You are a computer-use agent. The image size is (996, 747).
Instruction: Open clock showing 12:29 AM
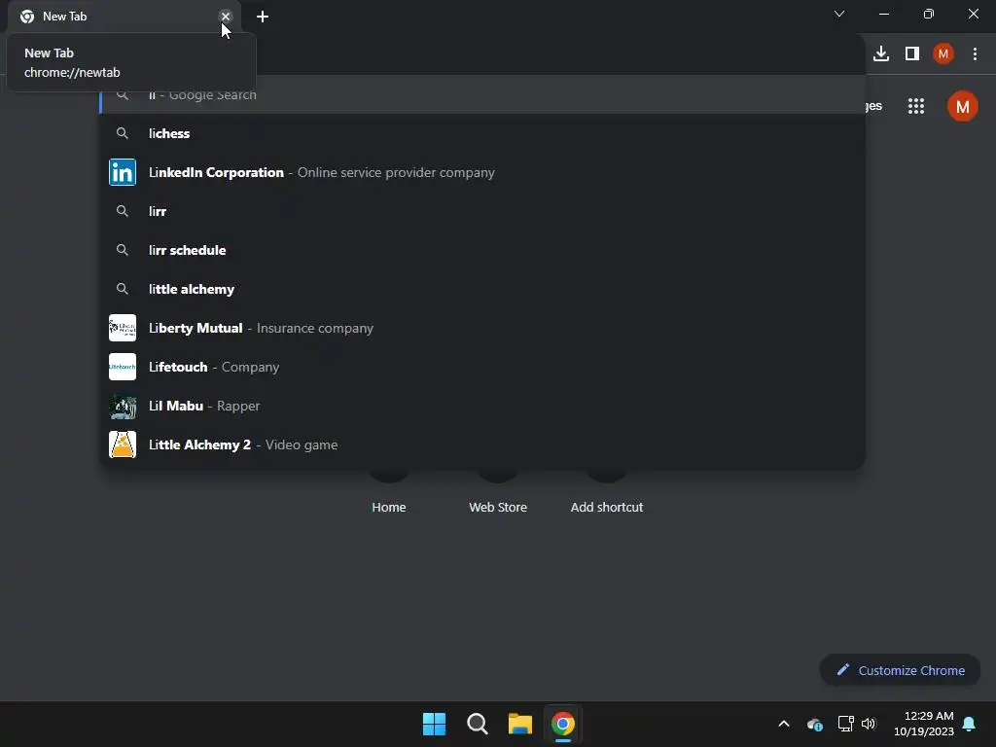tap(924, 724)
